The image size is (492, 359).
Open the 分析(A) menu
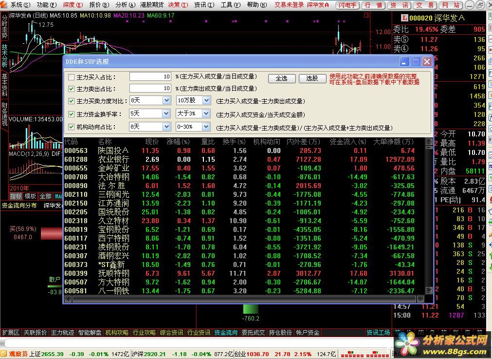pyautogui.click(x=126, y=5)
